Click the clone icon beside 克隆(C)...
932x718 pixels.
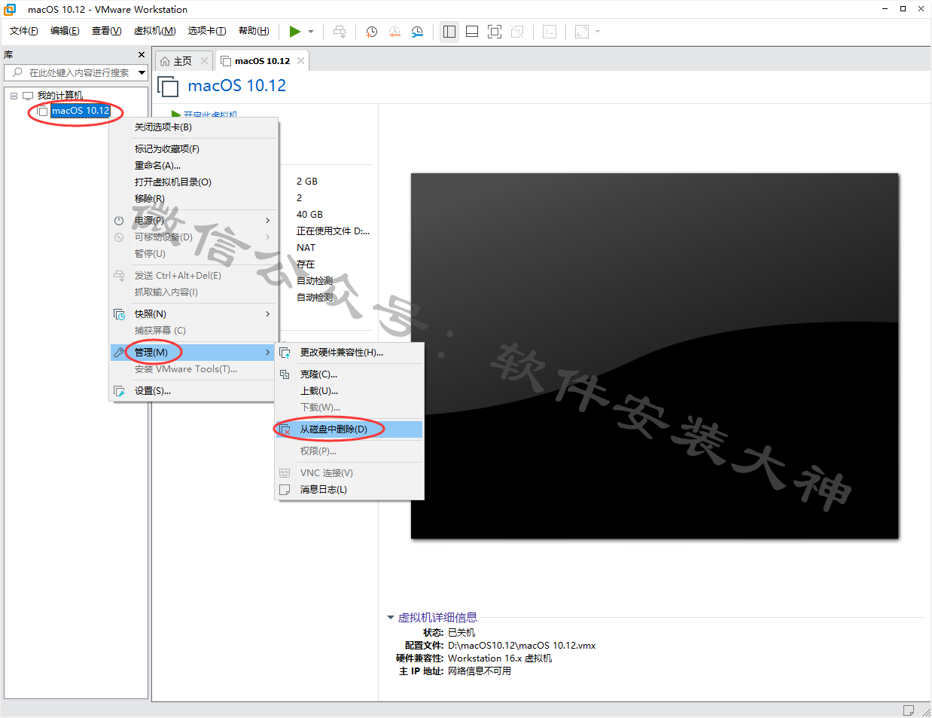(285, 374)
